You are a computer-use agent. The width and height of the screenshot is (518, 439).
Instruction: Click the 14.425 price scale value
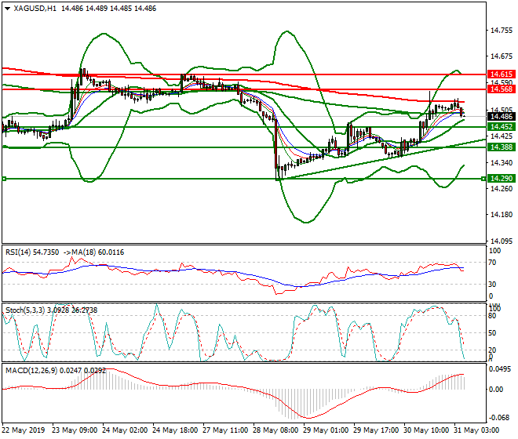(502, 136)
